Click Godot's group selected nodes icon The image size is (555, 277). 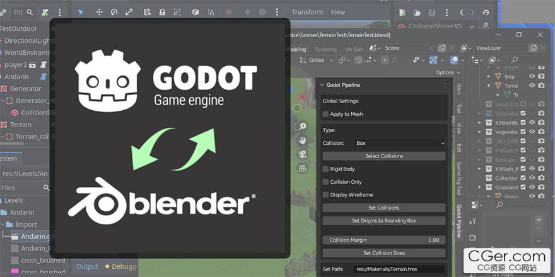[x=177, y=12]
